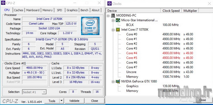Collapse the MODDING-PC tree node

[x=108, y=16]
